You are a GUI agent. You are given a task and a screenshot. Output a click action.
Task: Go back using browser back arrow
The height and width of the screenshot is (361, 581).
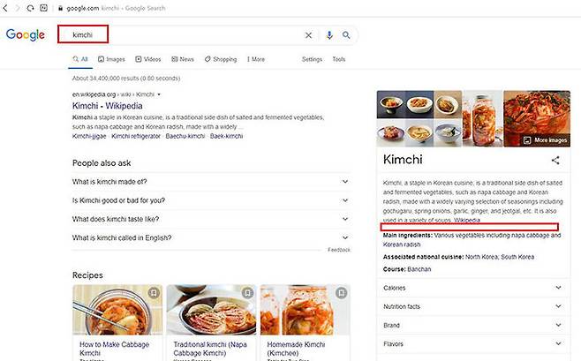[x=6, y=8]
